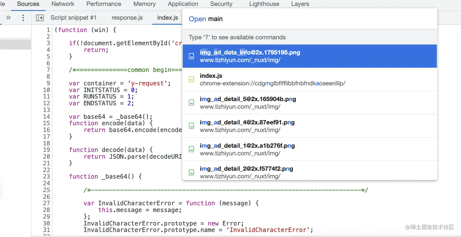Screen dimensions: 461x237
Task: Switch to the response.js file tab
Action: pyautogui.click(x=127, y=18)
